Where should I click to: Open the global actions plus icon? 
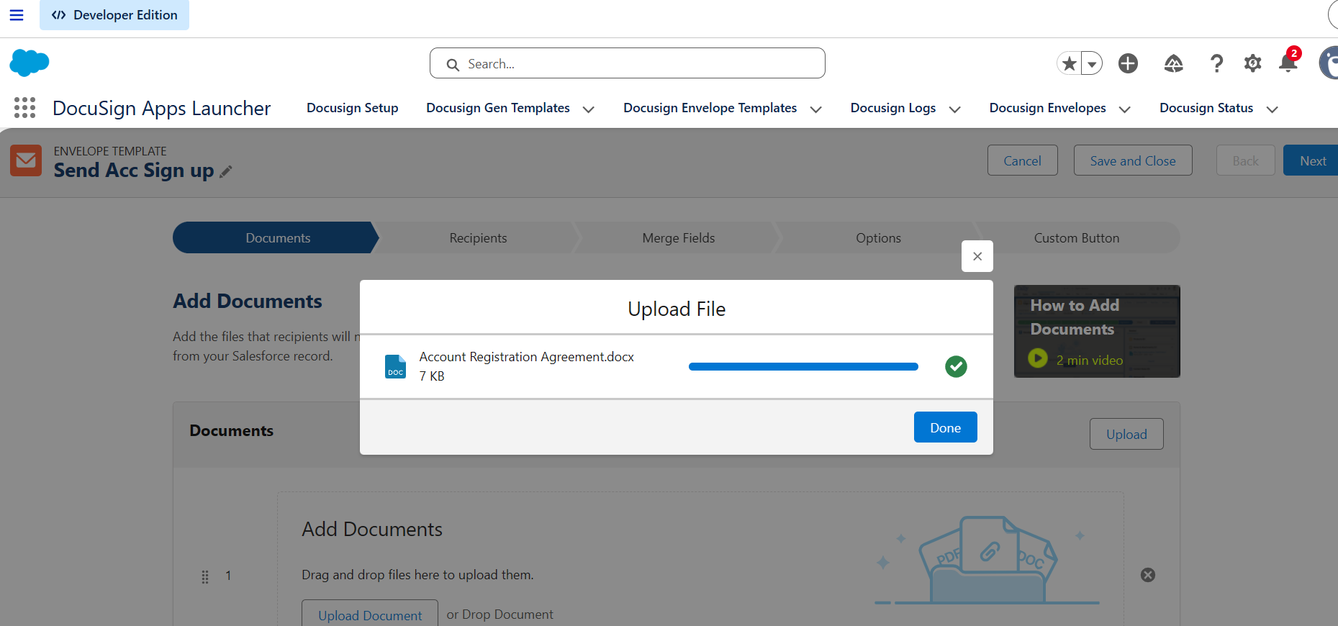point(1128,63)
